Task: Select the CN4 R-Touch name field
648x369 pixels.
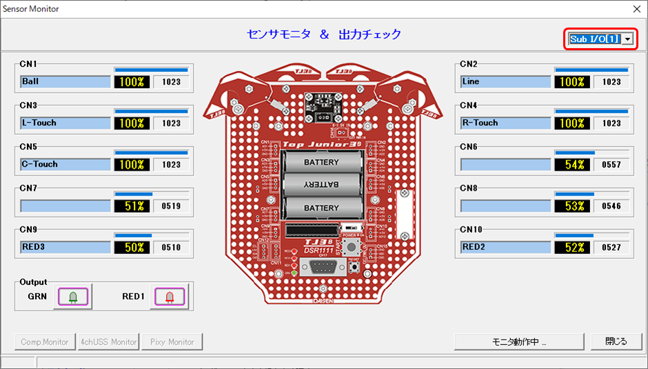Action: (x=506, y=123)
